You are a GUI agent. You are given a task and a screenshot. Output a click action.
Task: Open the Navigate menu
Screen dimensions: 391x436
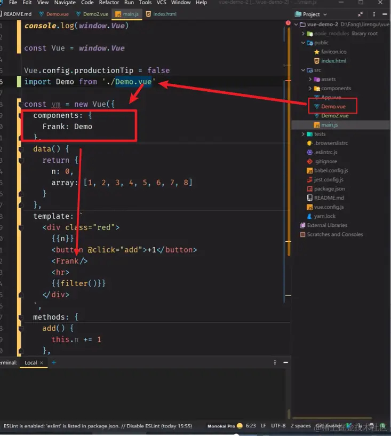click(x=65, y=3)
